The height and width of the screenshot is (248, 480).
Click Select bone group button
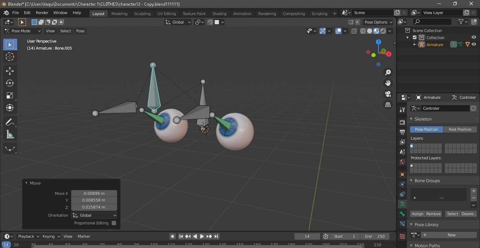pyautogui.click(x=453, y=214)
